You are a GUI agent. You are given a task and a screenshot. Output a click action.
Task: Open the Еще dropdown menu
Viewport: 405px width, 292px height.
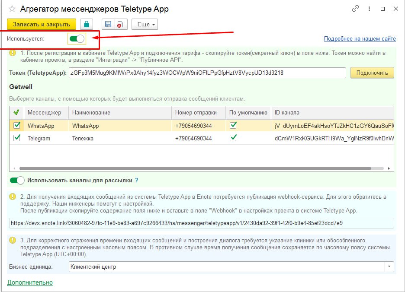145,24
